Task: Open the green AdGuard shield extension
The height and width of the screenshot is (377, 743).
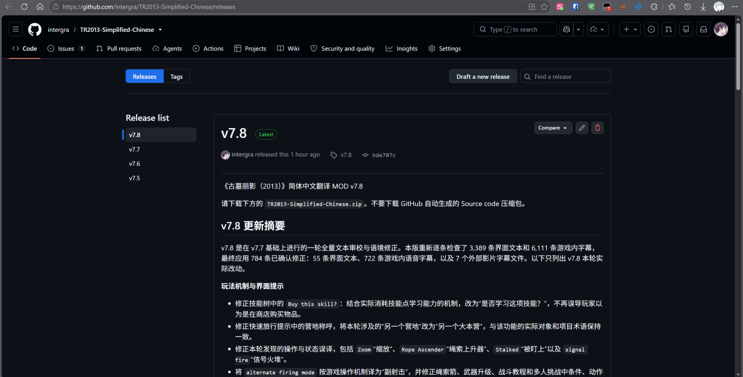Action: (591, 7)
